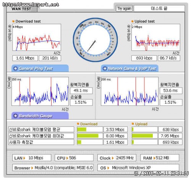Click the 86.7 kB/s upload rate box
191x178 pixels.
[x=169, y=58]
